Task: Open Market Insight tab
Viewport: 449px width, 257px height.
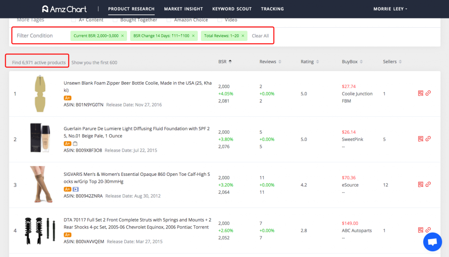Action: 183,9
